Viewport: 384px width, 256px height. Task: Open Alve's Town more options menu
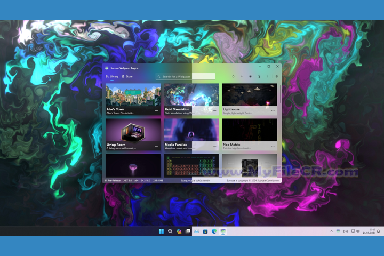pyautogui.click(x=156, y=111)
